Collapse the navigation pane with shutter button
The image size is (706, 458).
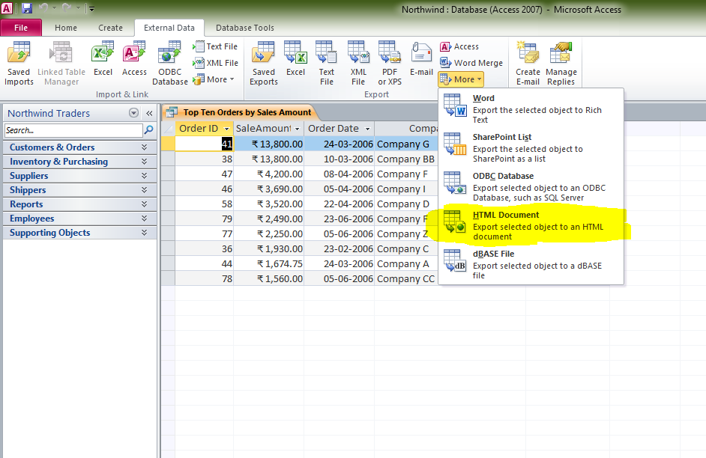point(149,113)
